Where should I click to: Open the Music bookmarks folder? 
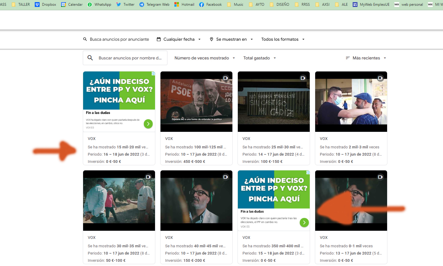click(x=235, y=5)
